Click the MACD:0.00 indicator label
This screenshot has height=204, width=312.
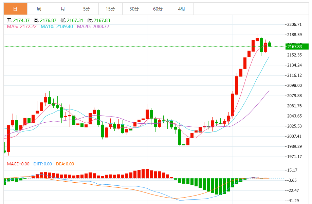(18, 164)
